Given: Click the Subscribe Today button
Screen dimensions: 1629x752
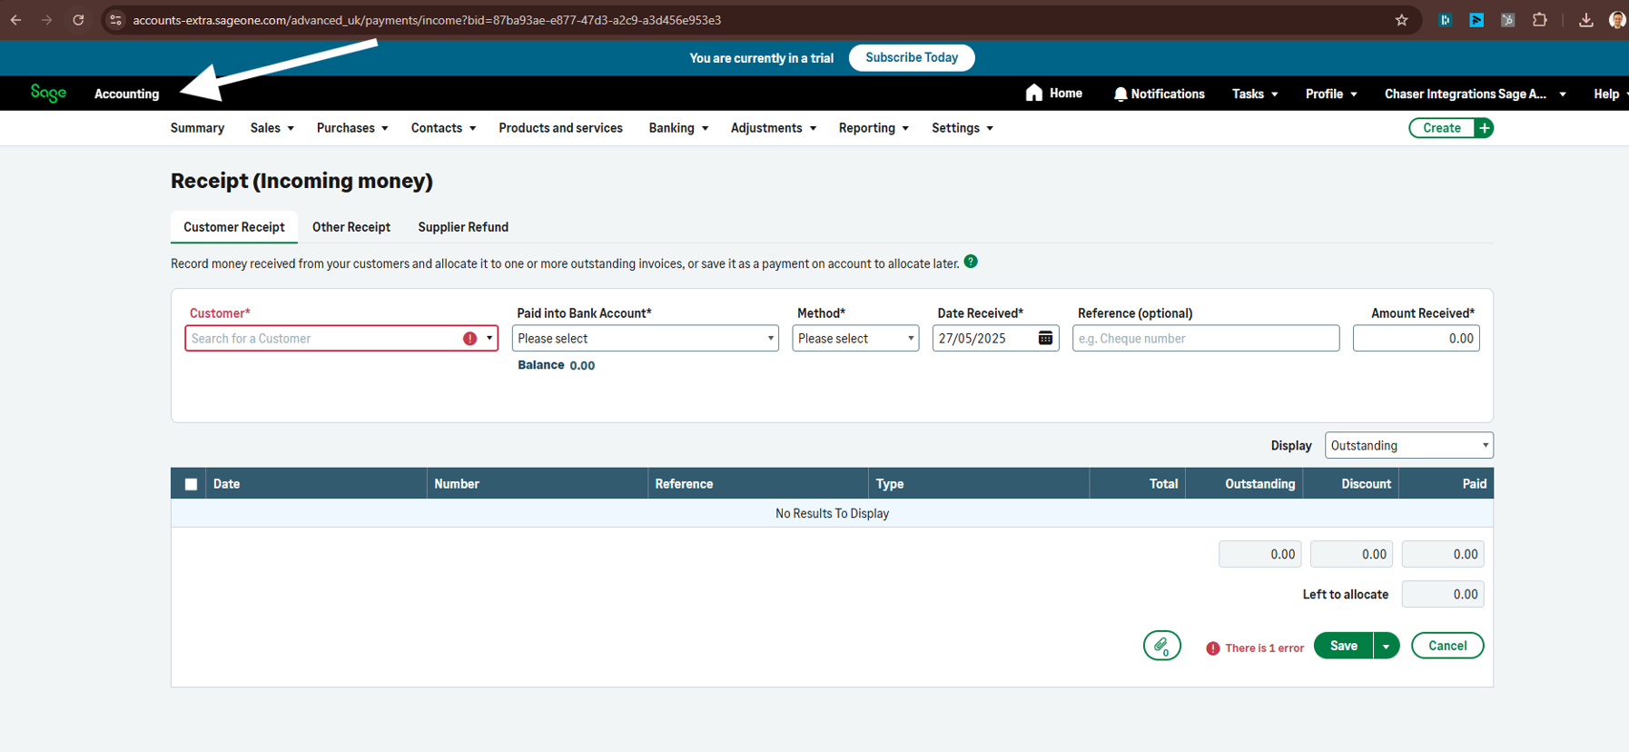Looking at the screenshot, I should pos(911,57).
